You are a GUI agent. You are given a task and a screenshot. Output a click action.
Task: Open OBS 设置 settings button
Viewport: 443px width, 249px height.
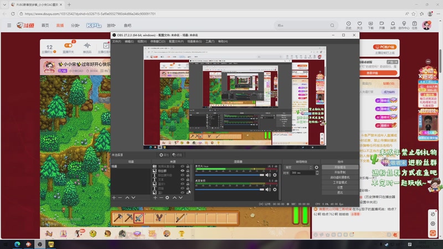pos(340,188)
